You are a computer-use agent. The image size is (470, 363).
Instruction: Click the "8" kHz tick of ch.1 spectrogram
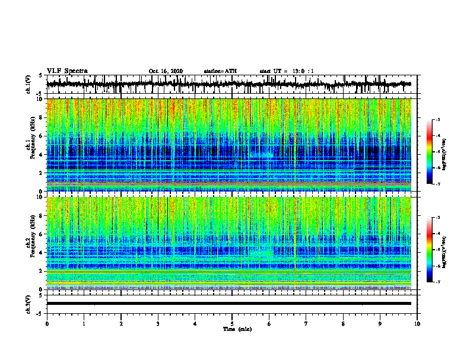coord(41,117)
